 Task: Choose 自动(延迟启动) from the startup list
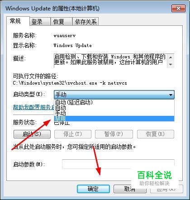(x=114, y=103)
